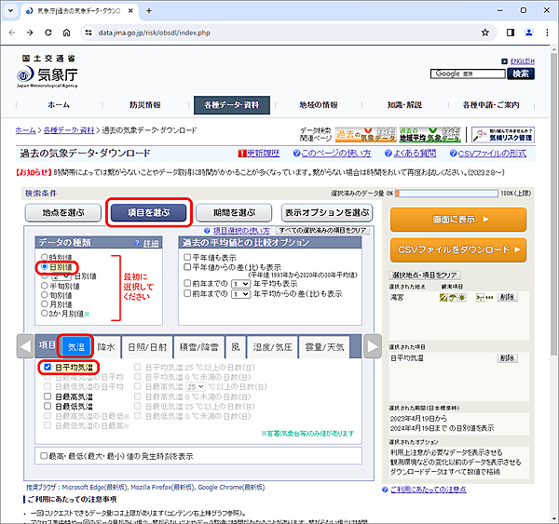559x524 pixels.
Task: Check the 日最低気温 checkbox
Action: click(48, 406)
